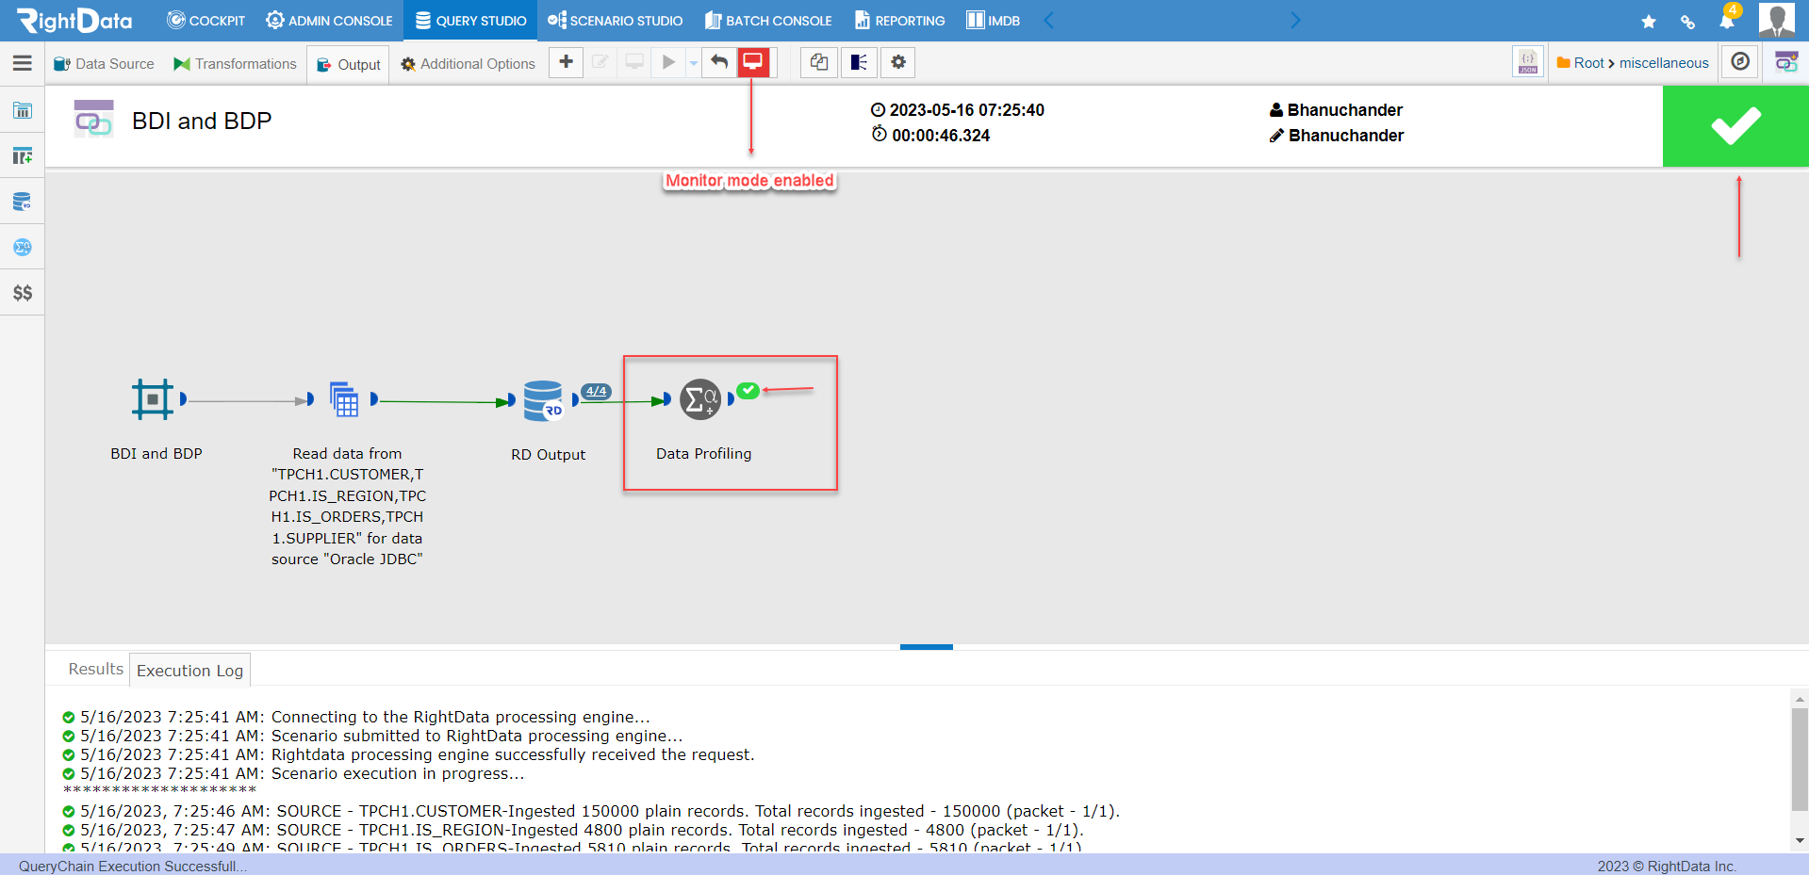Screen dimensions: 1809x875
Task: Switch to the Execution Log tab
Action: (x=189, y=670)
